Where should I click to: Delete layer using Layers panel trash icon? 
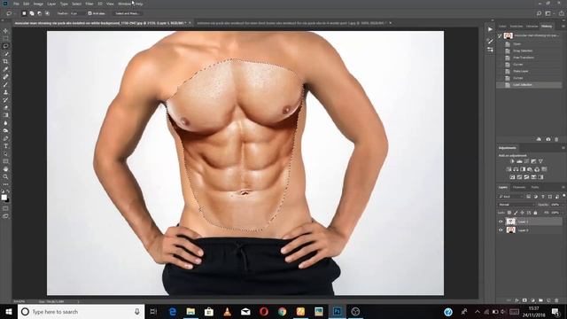pos(556,300)
